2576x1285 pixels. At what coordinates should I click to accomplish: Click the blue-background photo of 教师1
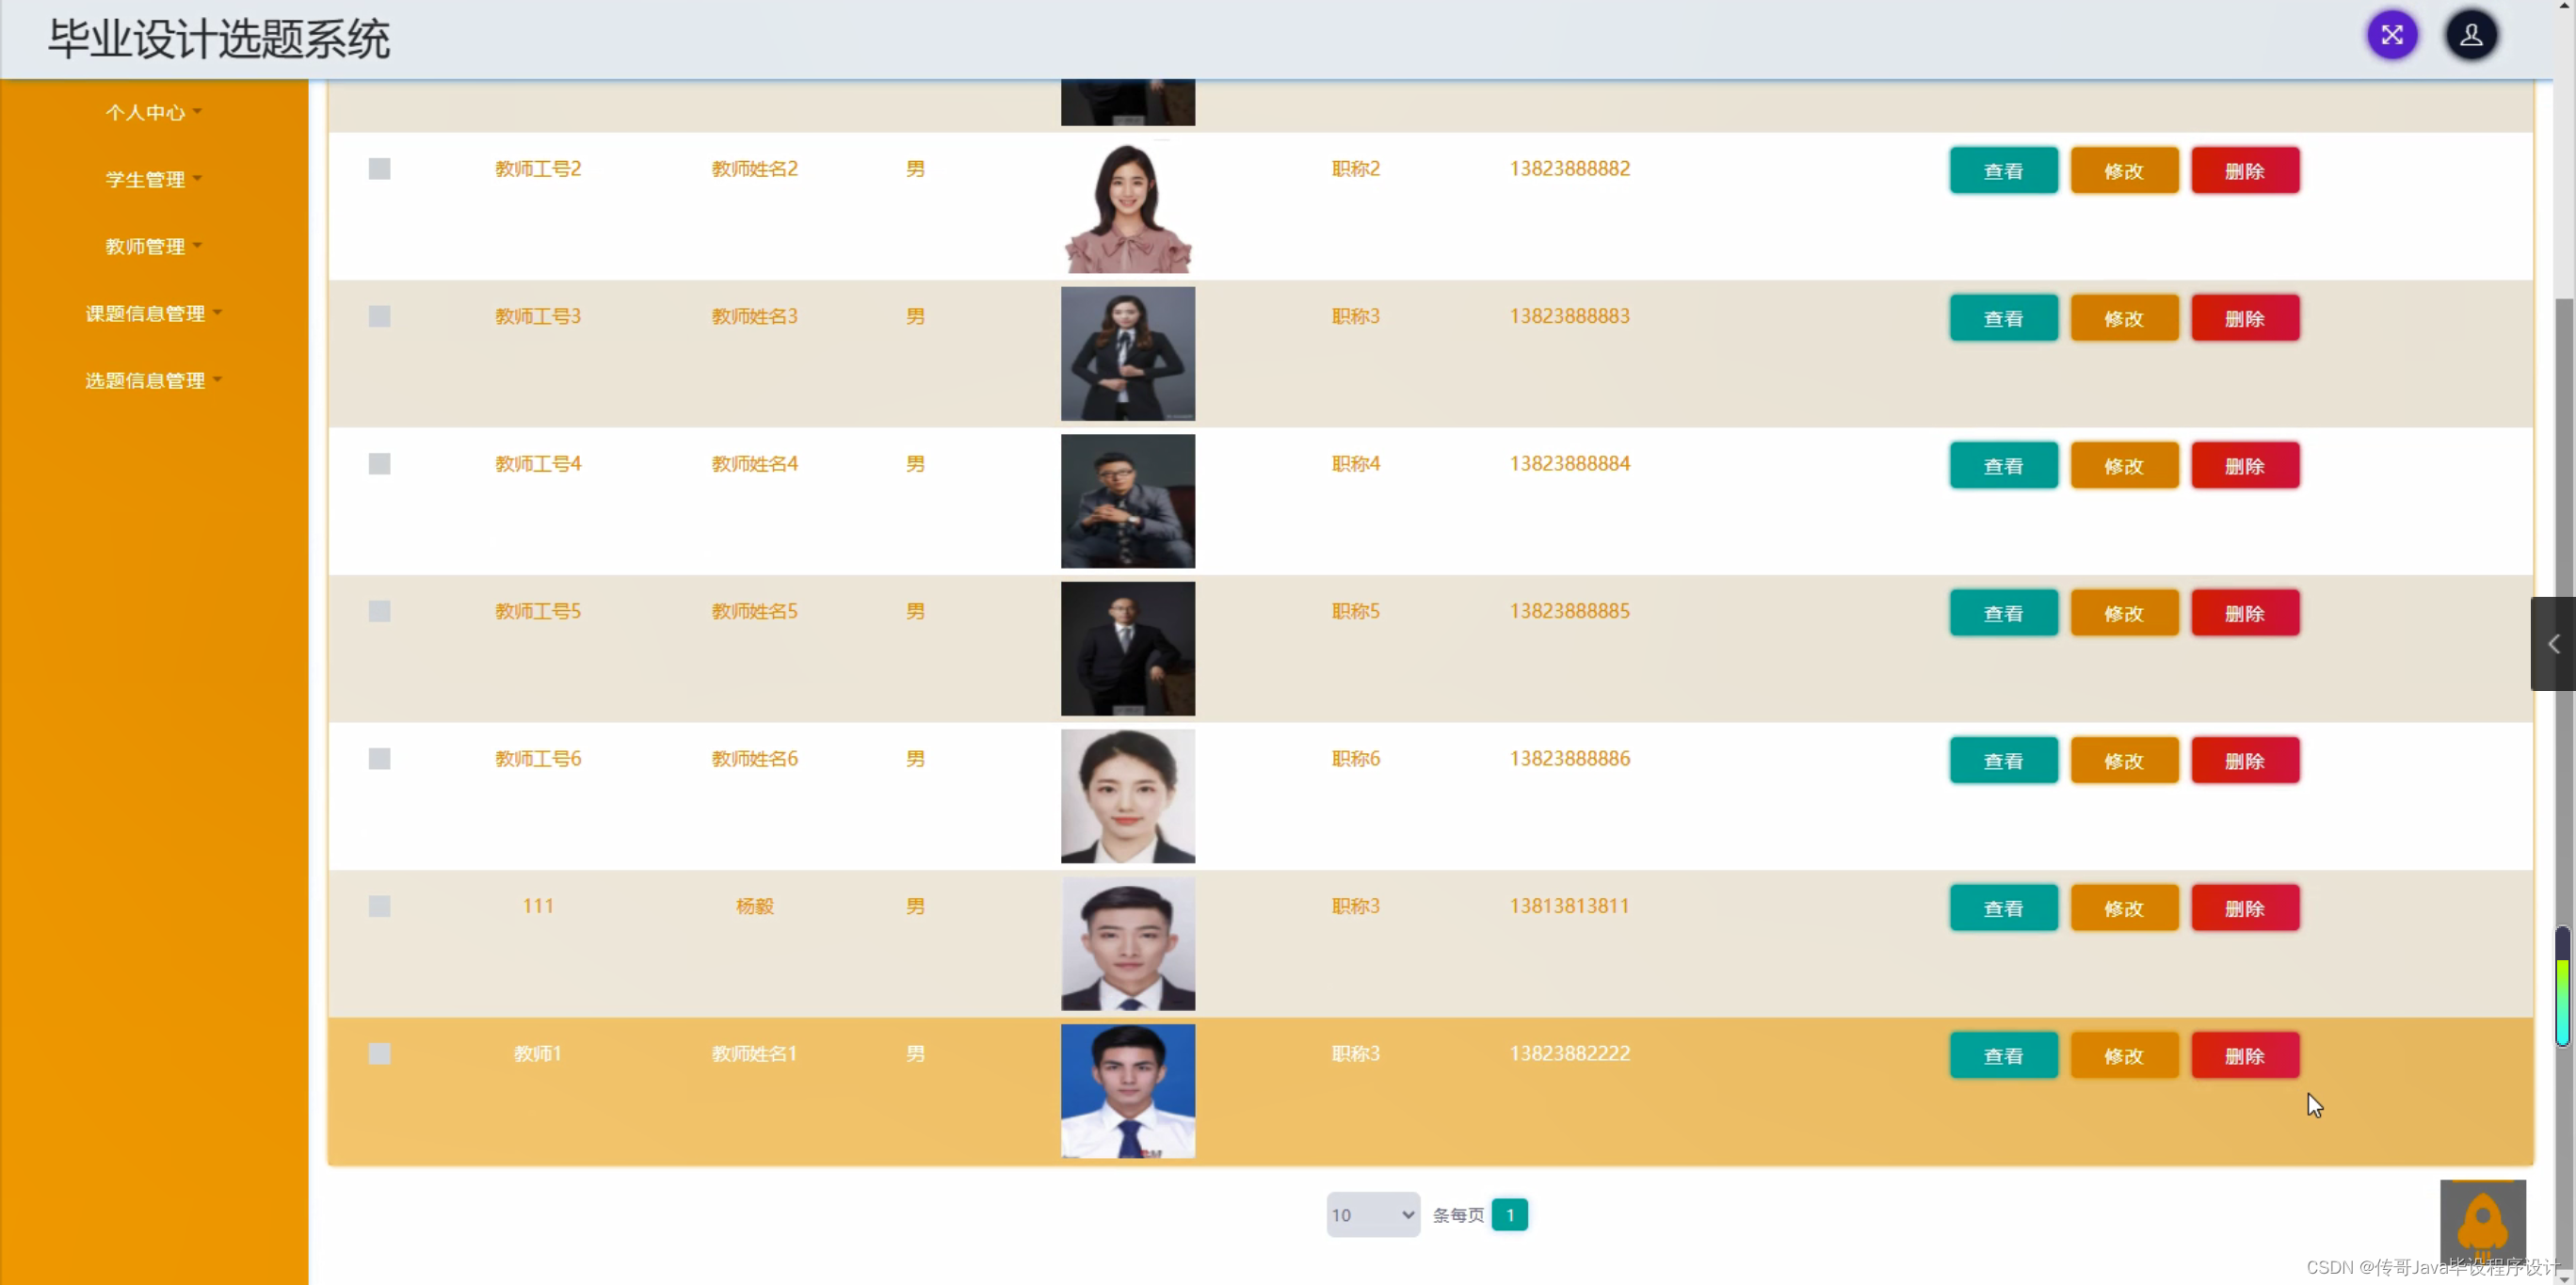1127,1090
